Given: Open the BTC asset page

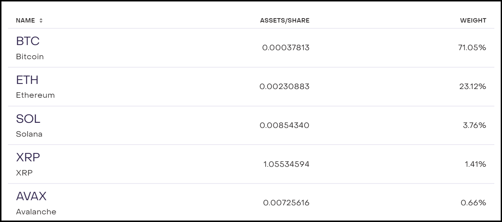Looking at the screenshot, I should point(28,41).
